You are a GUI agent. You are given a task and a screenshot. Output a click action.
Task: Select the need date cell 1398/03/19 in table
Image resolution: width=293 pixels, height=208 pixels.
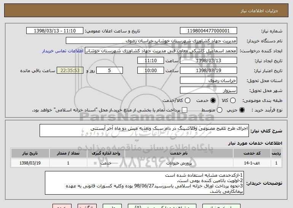(30, 163)
